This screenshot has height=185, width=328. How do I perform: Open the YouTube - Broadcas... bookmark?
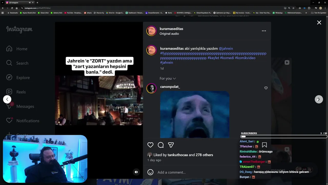pos(73,13)
